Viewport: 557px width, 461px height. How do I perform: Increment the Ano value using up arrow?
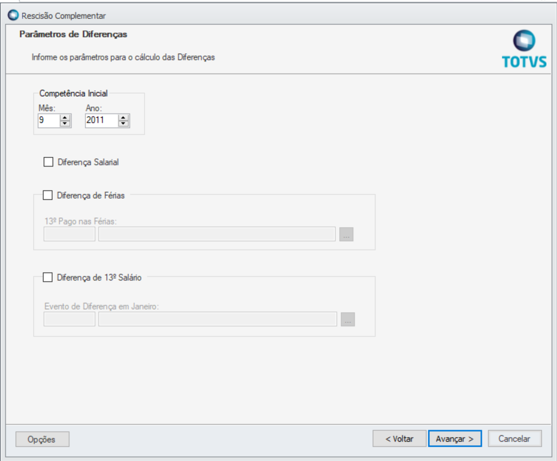pos(124,117)
